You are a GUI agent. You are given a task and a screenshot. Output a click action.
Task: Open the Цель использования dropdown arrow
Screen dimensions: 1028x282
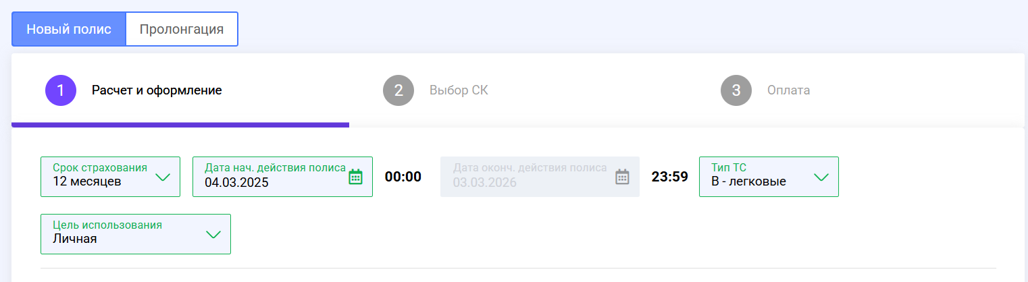click(213, 235)
